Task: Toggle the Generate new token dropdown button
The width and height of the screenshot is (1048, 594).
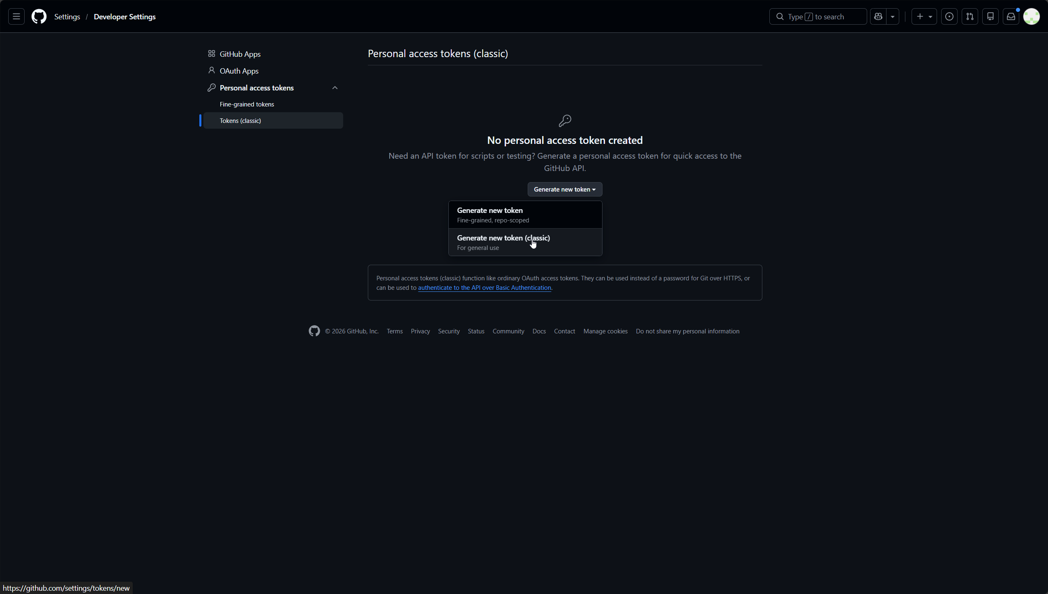Action: 565,189
